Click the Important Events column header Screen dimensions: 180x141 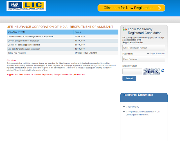point(40,32)
